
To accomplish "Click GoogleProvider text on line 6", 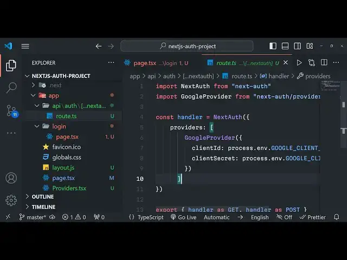I will coord(210,138).
